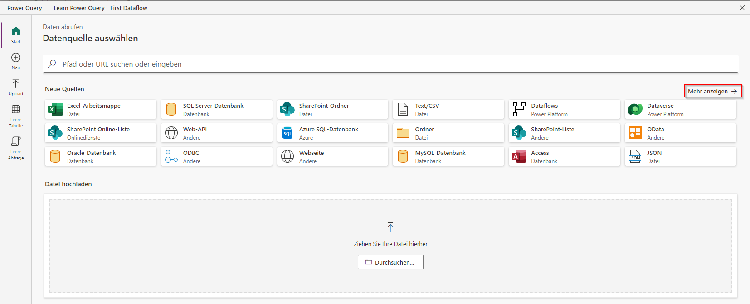Click the Dataflows connector icon
The height and width of the screenshot is (304, 750).
tap(519, 109)
